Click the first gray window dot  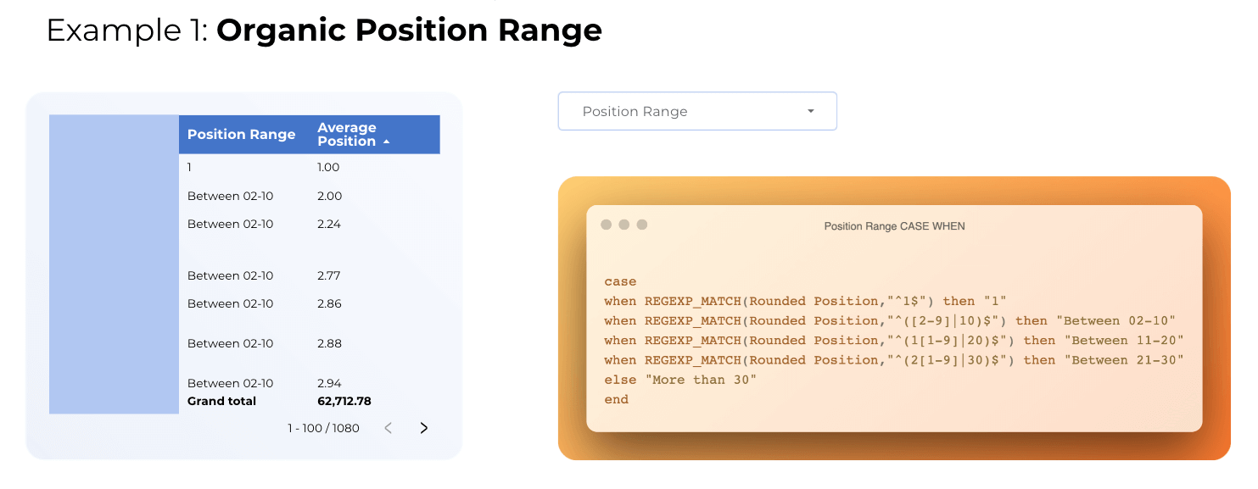pyautogui.click(x=606, y=225)
